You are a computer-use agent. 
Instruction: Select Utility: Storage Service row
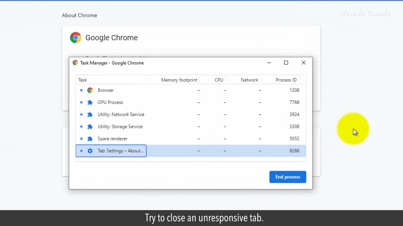(191, 126)
